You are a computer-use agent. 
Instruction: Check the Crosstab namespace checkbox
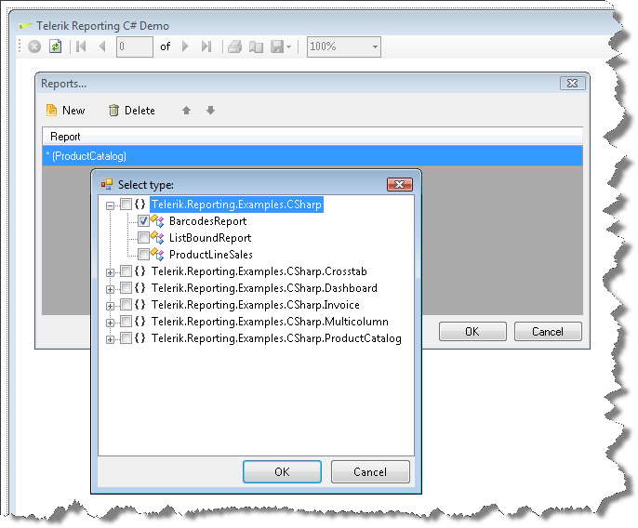coord(126,271)
